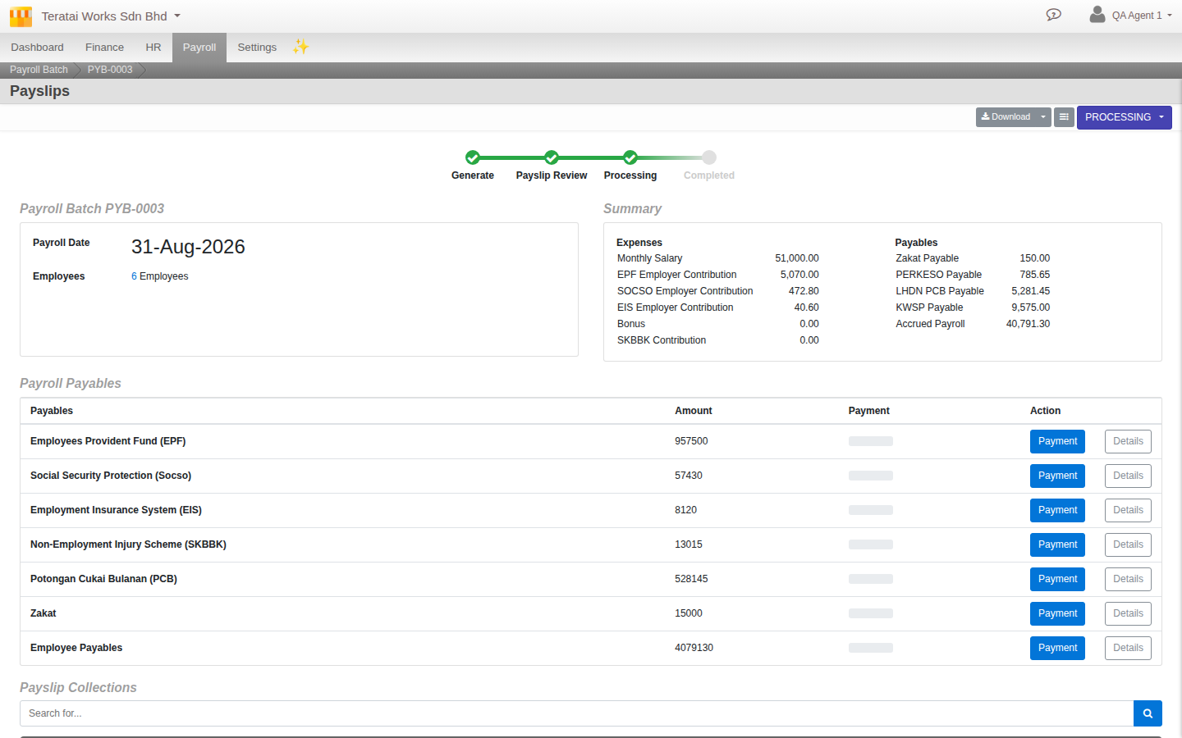The width and height of the screenshot is (1182, 738).
Task: Click the EPF payment progress bar
Action: click(x=871, y=441)
